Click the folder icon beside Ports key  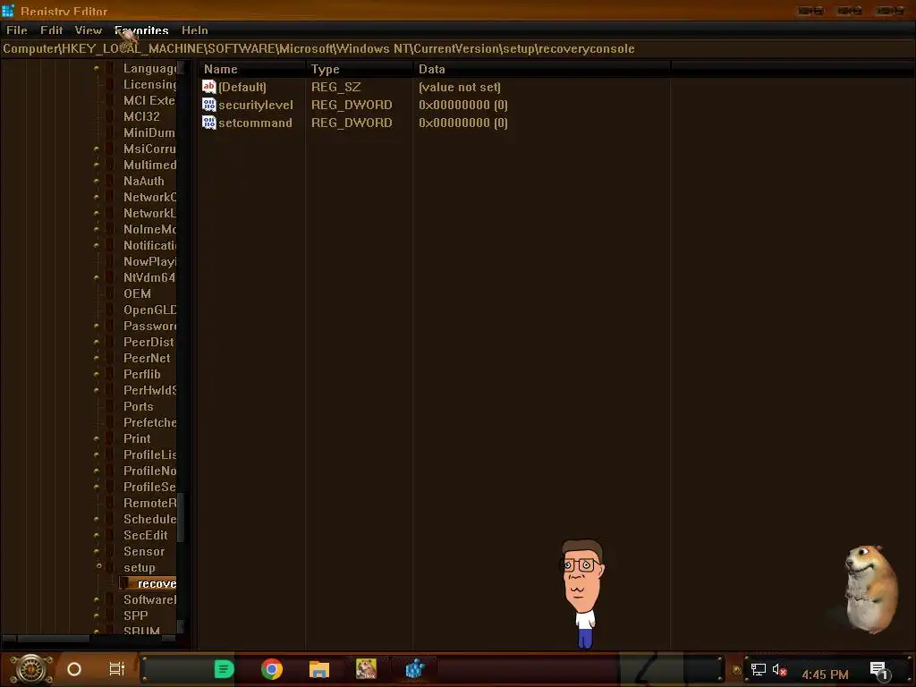click(x=110, y=407)
